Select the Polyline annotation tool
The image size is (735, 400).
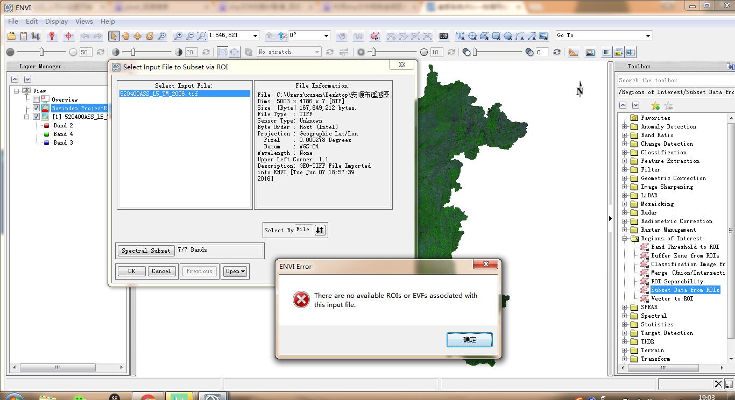click(x=519, y=36)
